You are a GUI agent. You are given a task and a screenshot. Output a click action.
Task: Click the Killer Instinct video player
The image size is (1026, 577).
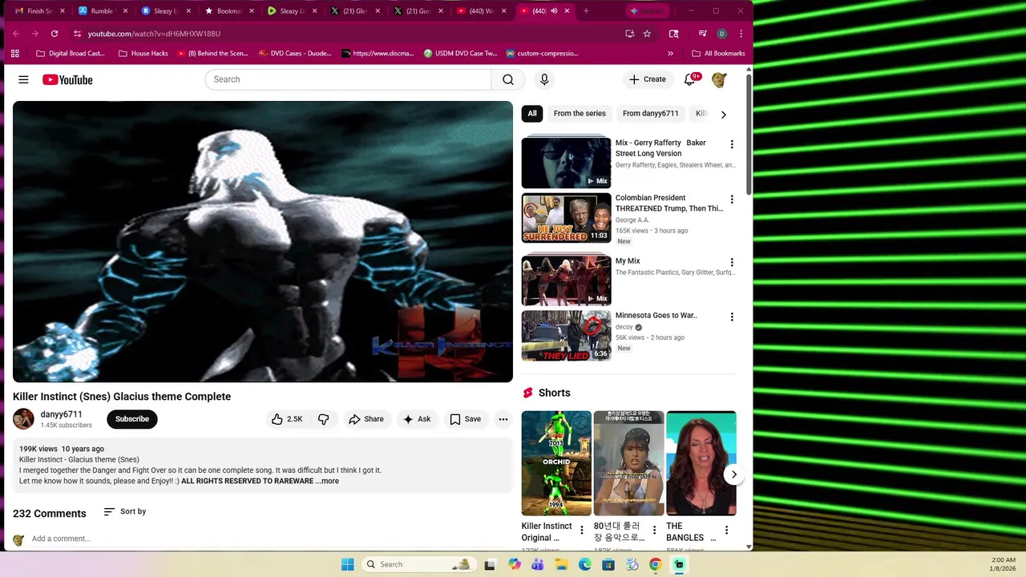tap(263, 241)
